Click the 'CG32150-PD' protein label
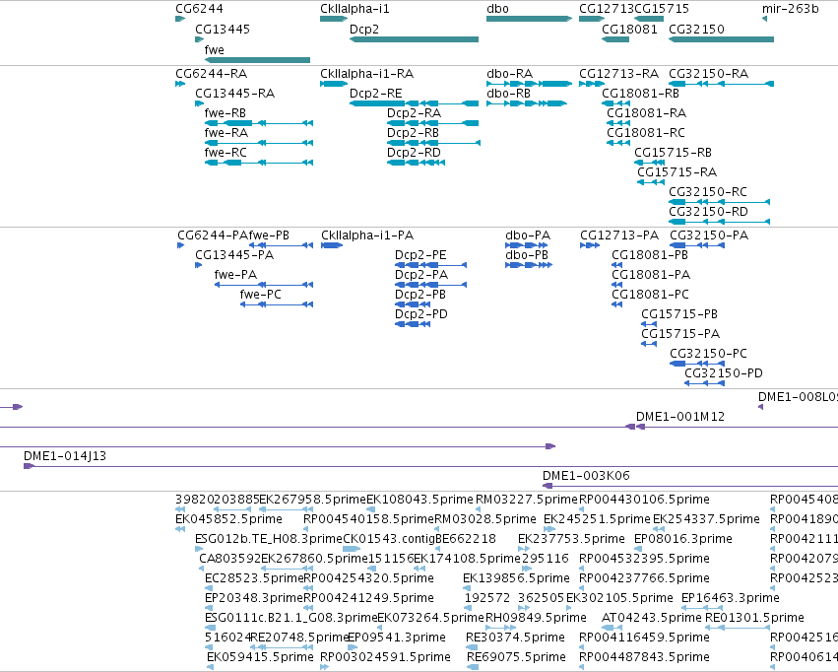The height and width of the screenshot is (672, 838). (x=724, y=373)
